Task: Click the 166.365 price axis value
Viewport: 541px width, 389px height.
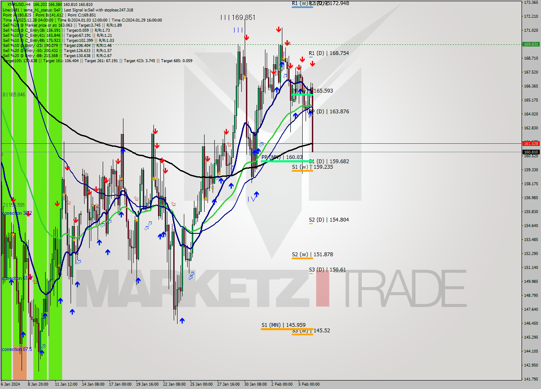Action: tap(531, 86)
